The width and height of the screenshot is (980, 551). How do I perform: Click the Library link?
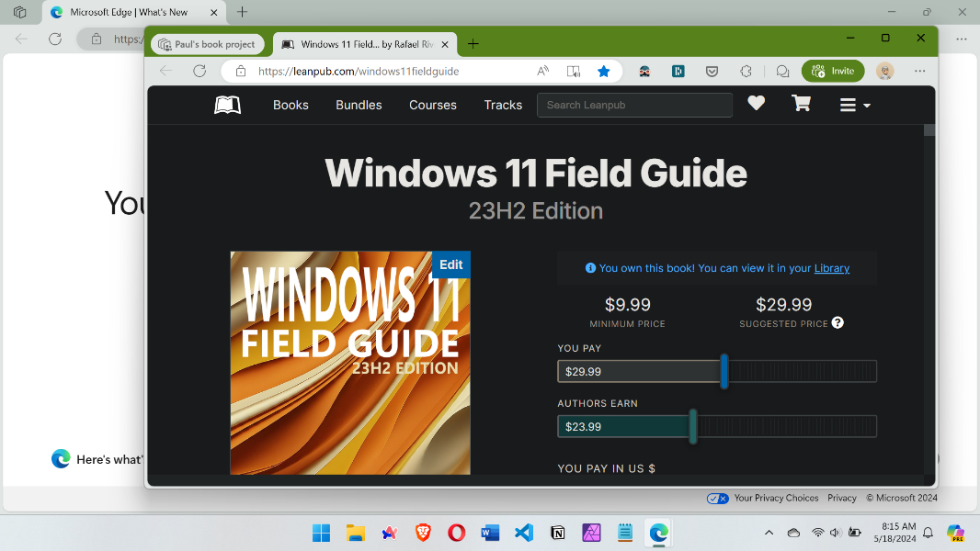(x=831, y=268)
